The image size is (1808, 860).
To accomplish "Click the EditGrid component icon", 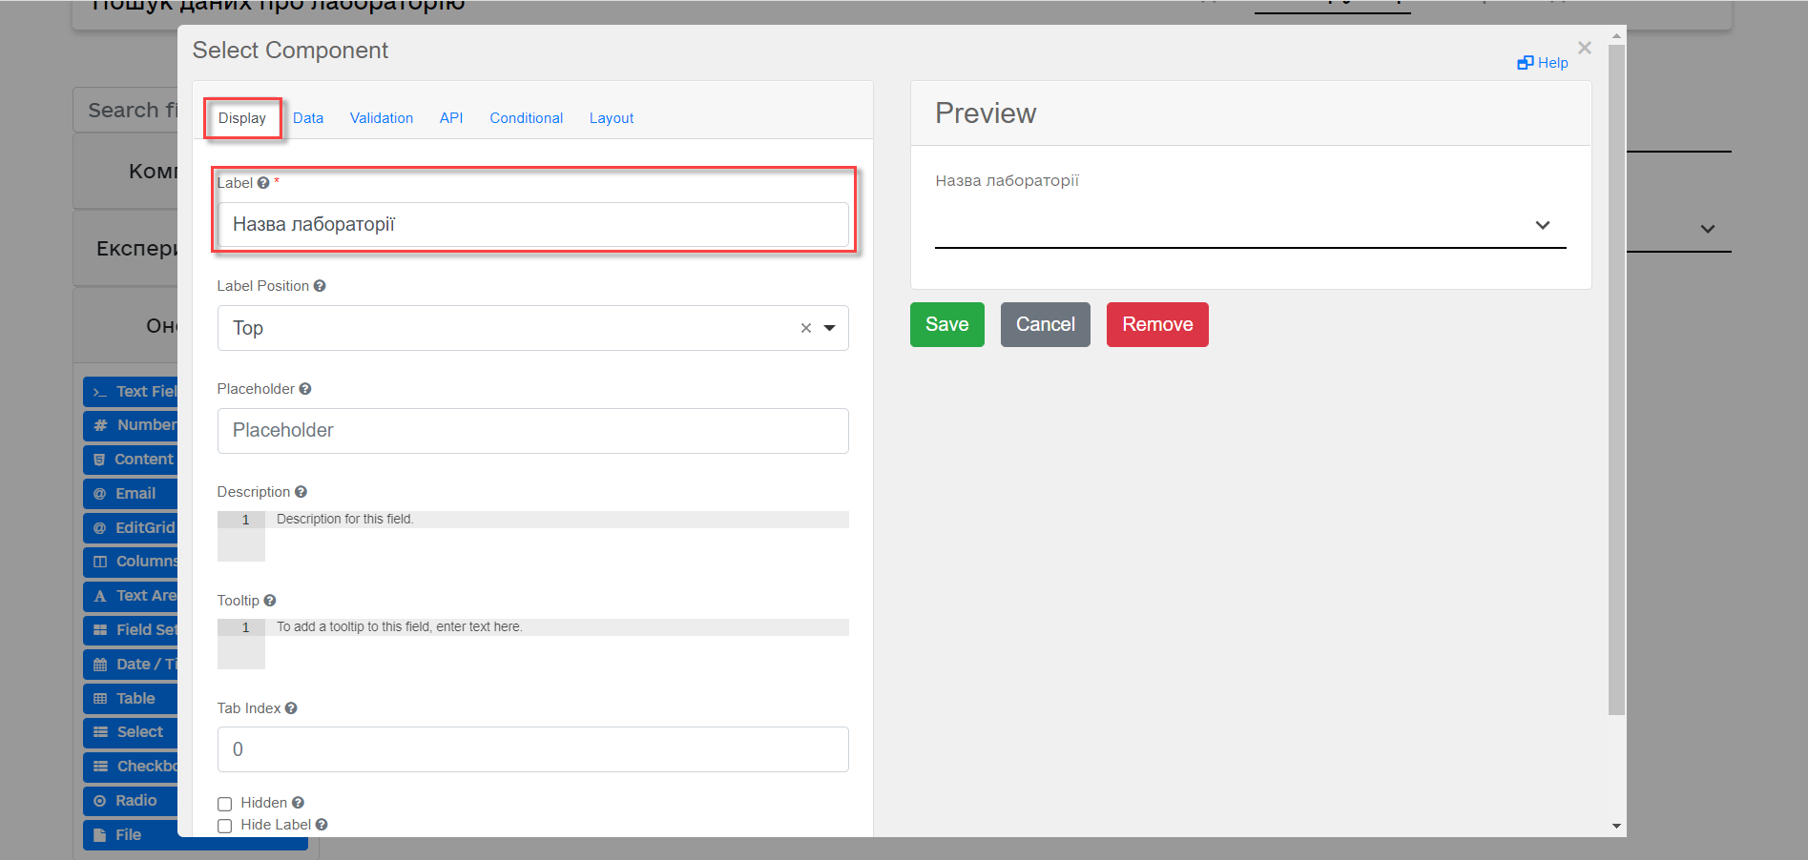I will (99, 528).
